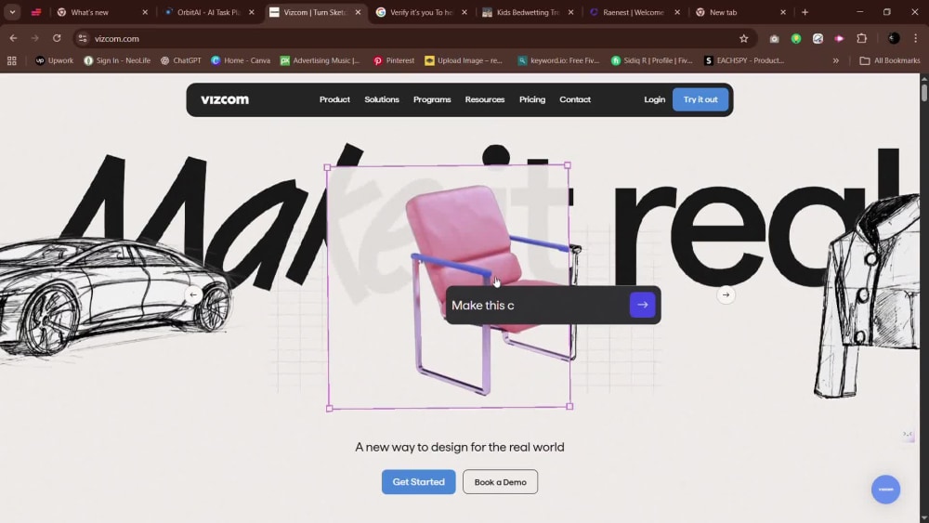Open the apps grid icon in bookmarks bar
929x523 pixels.
click(12, 60)
